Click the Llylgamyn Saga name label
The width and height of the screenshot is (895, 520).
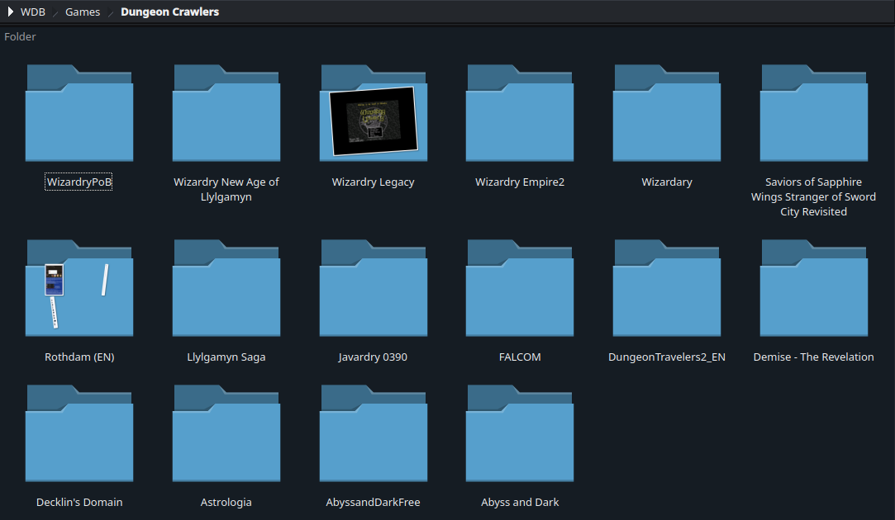coord(226,357)
